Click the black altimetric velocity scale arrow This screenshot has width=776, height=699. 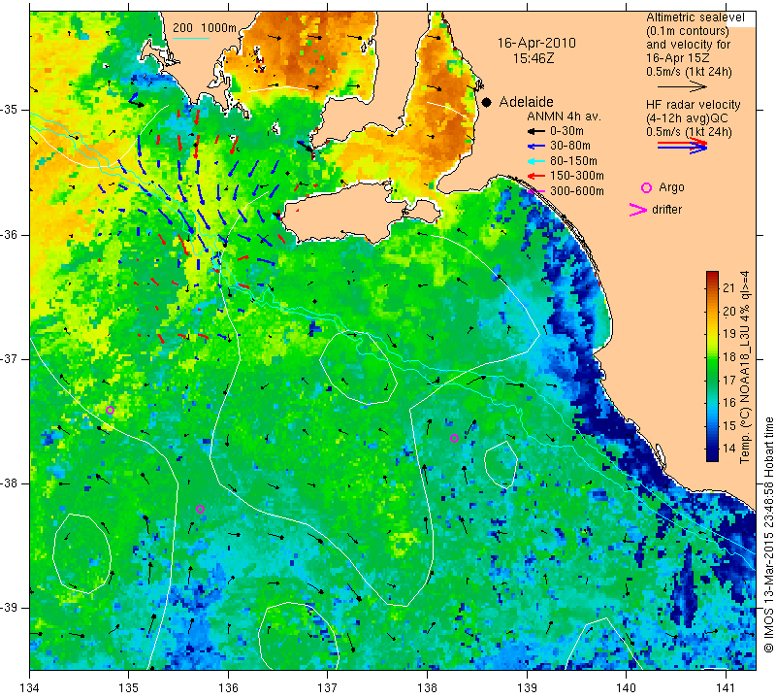point(683,86)
